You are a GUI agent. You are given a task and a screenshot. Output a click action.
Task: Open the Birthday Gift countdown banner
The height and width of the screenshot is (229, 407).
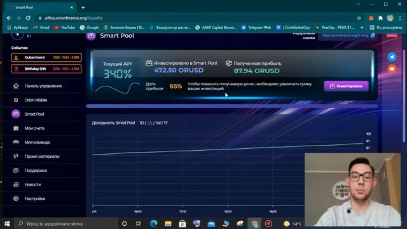(46, 69)
